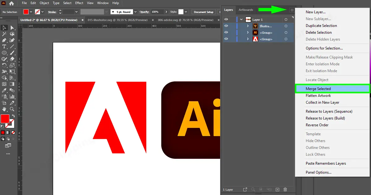Select the Type tool
This screenshot has width=371, height=195.
pyautogui.click(x=4, y=46)
